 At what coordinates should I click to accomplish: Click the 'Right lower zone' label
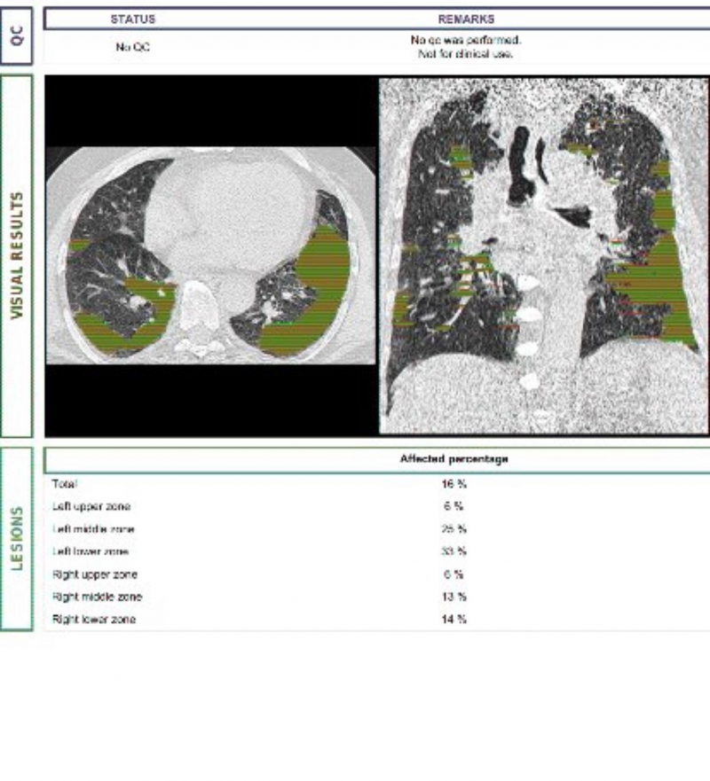94,619
